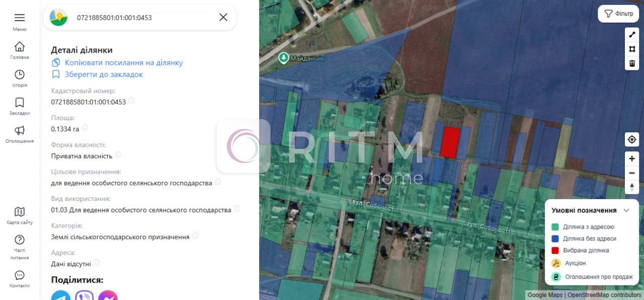Select the line measurement tool
644x300 pixels.
(x=632, y=35)
